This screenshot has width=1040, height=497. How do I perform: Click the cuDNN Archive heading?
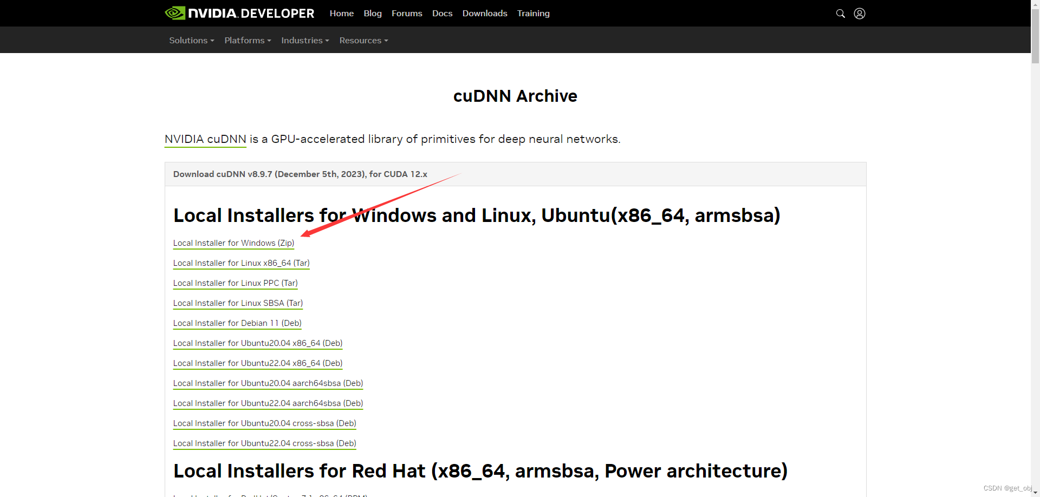tap(515, 96)
